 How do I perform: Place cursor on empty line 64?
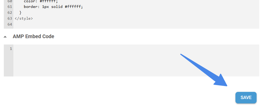(81, 24)
